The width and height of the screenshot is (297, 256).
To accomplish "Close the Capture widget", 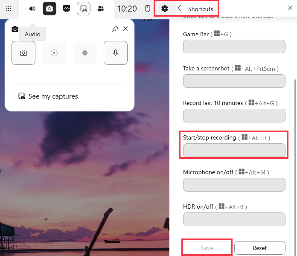I will [x=125, y=29].
